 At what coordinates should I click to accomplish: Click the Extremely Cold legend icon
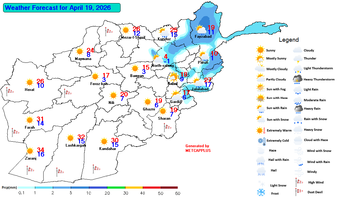pyautogui.click(x=261, y=141)
